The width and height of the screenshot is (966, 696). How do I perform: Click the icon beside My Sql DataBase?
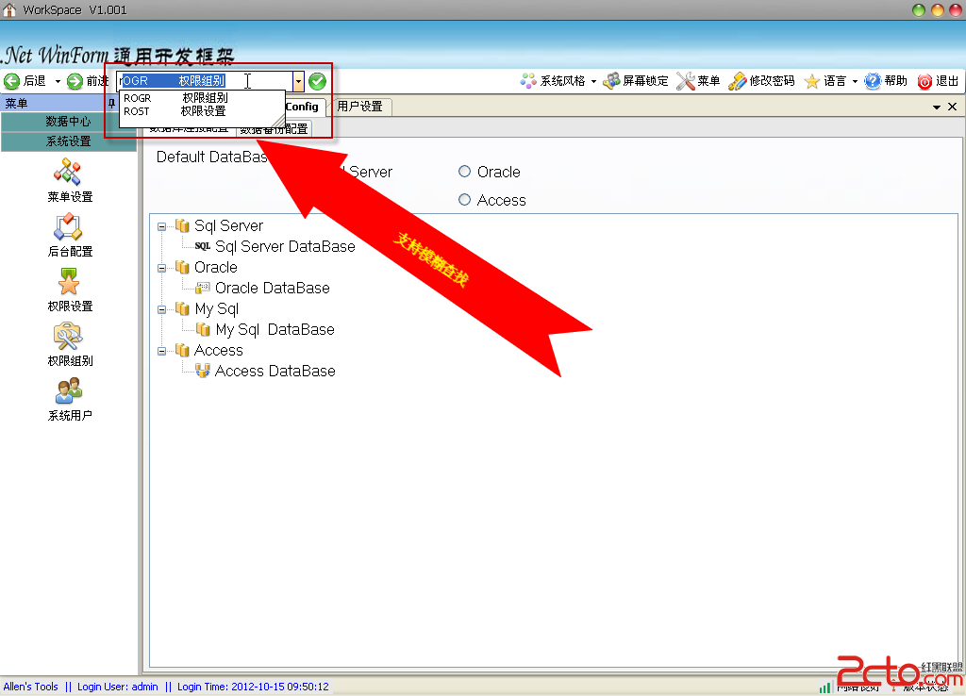(203, 329)
